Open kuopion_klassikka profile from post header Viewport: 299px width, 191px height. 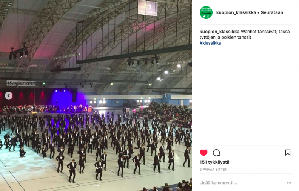coord(236,12)
